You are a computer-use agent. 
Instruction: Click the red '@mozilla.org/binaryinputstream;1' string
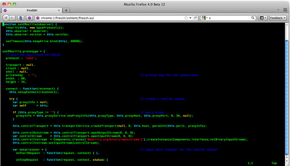(115, 139)
